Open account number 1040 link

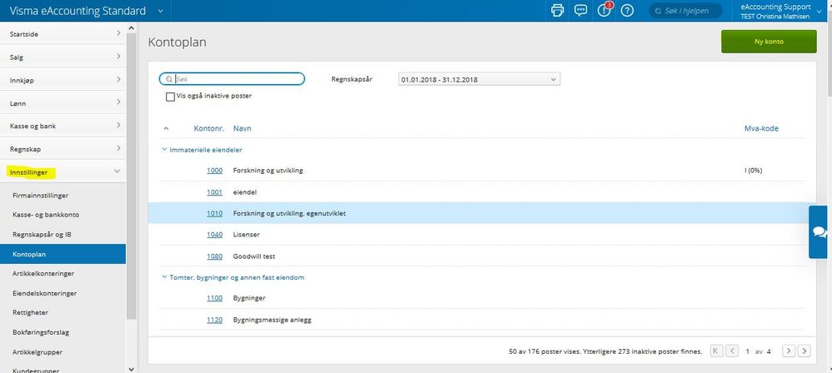(x=214, y=234)
